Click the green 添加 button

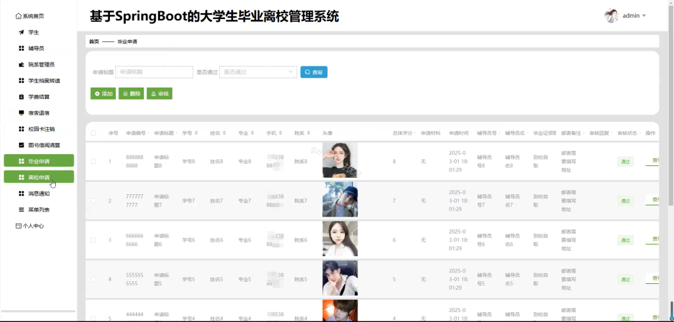point(103,94)
